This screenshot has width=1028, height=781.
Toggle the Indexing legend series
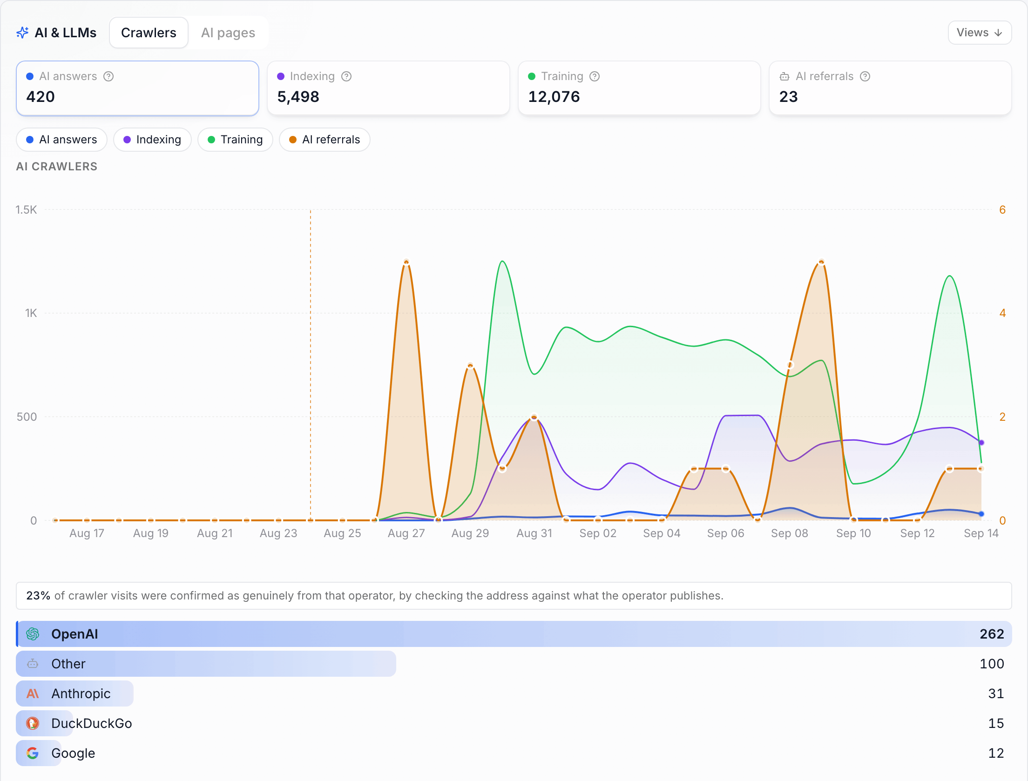[x=152, y=140]
